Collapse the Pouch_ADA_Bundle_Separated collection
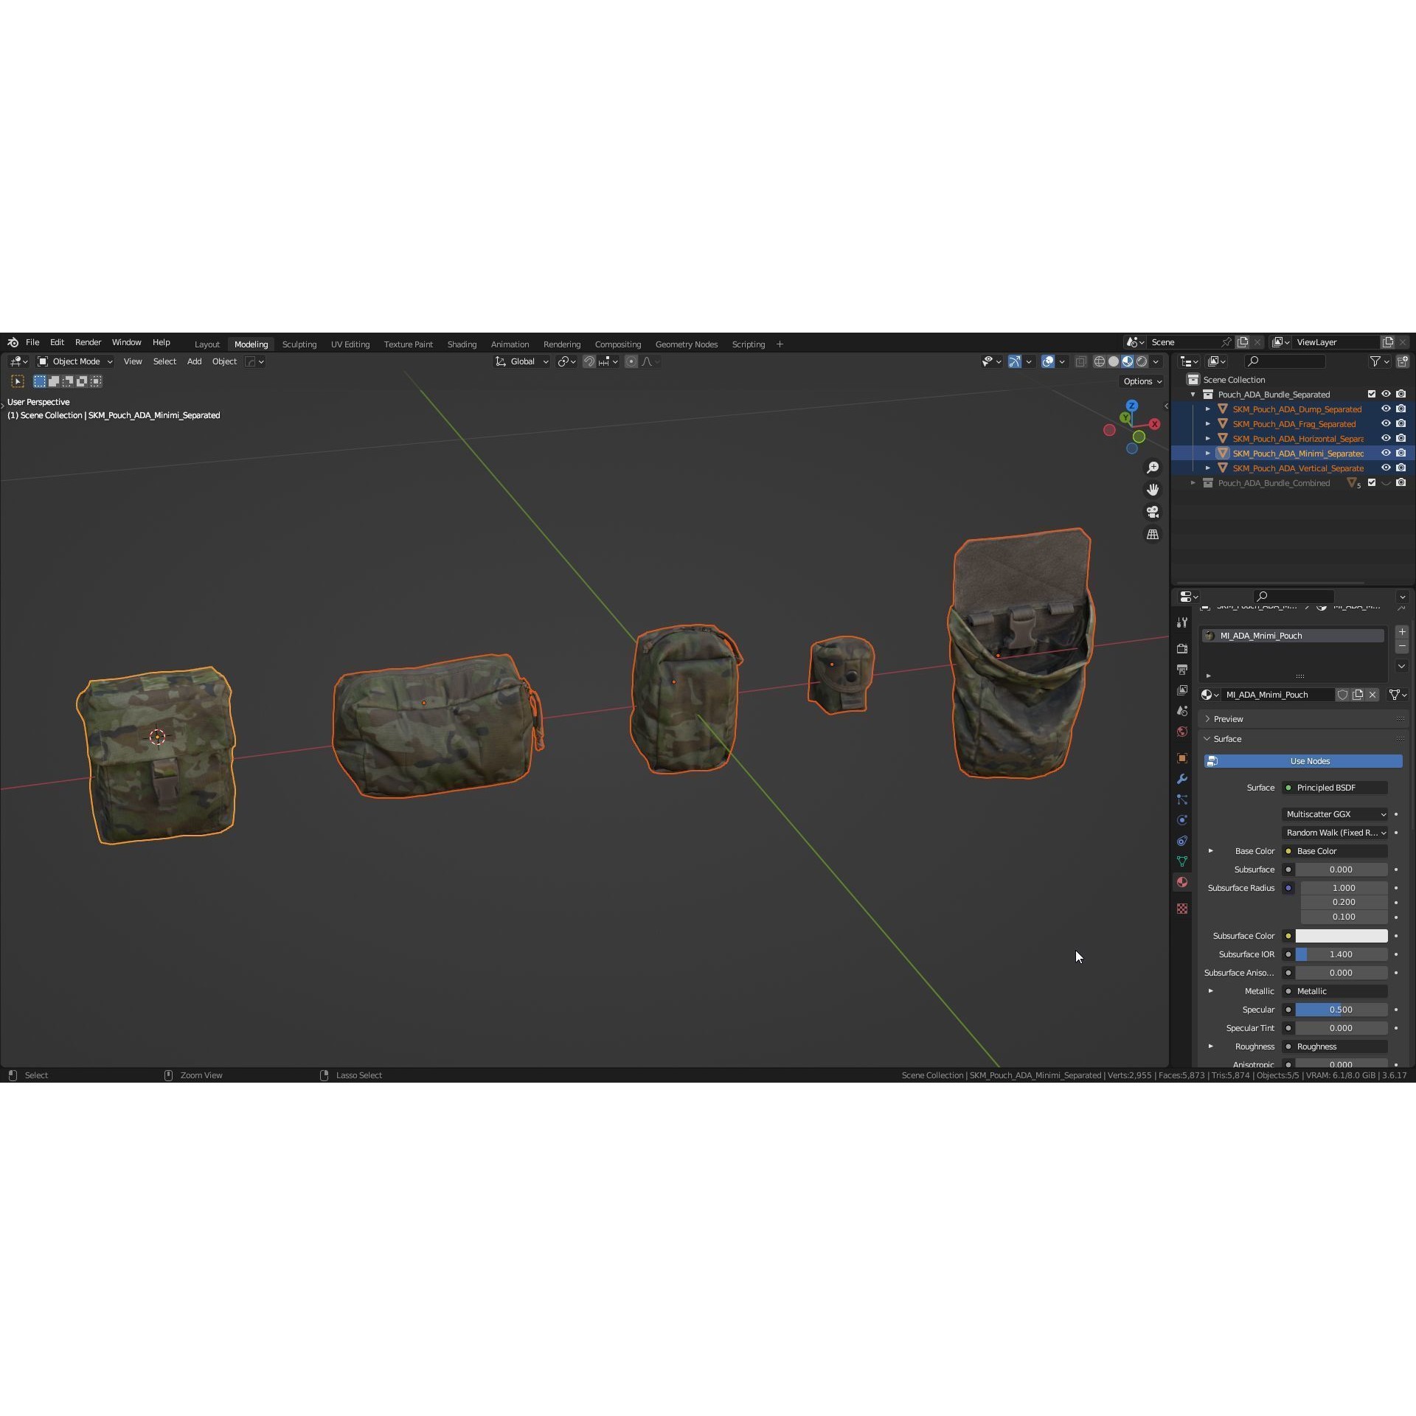Image resolution: width=1416 pixels, height=1416 pixels. (x=1193, y=395)
